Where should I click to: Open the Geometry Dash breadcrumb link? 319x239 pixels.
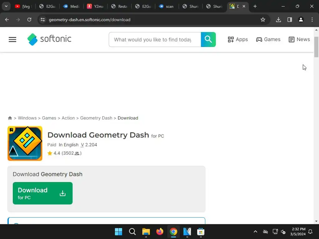click(96, 118)
